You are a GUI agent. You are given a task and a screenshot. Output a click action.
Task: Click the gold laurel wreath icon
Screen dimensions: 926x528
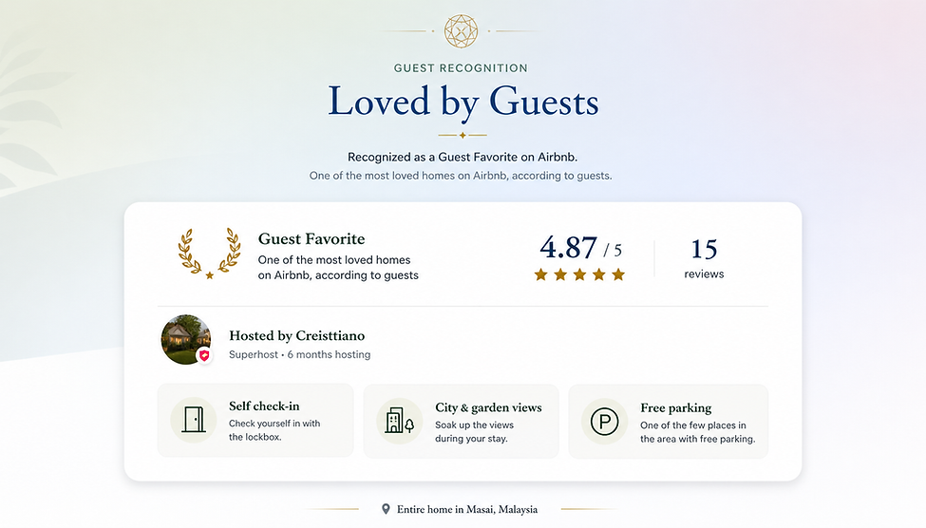210,253
